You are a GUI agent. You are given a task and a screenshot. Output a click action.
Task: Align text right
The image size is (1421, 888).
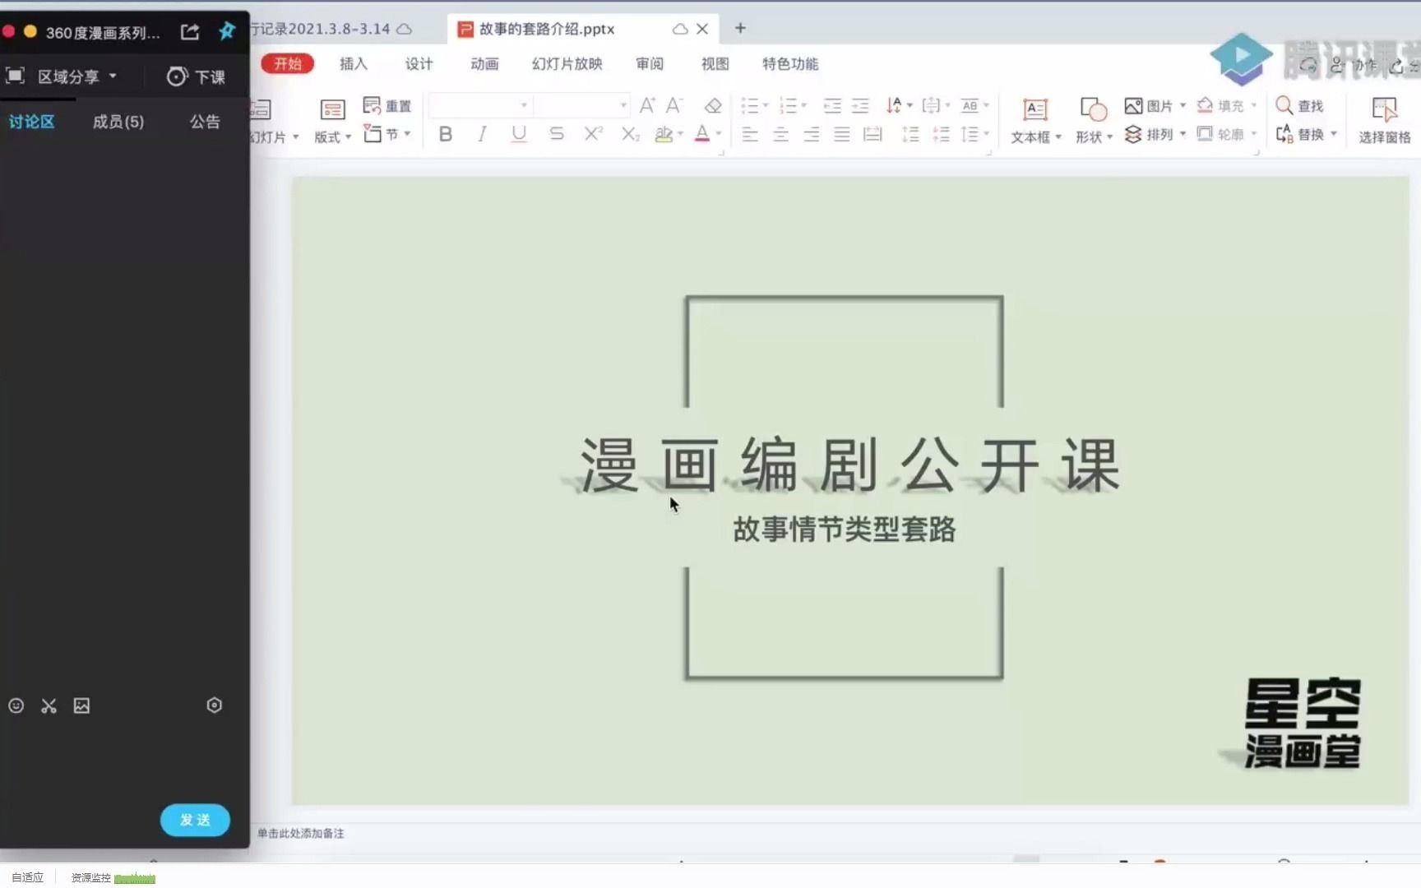(812, 134)
